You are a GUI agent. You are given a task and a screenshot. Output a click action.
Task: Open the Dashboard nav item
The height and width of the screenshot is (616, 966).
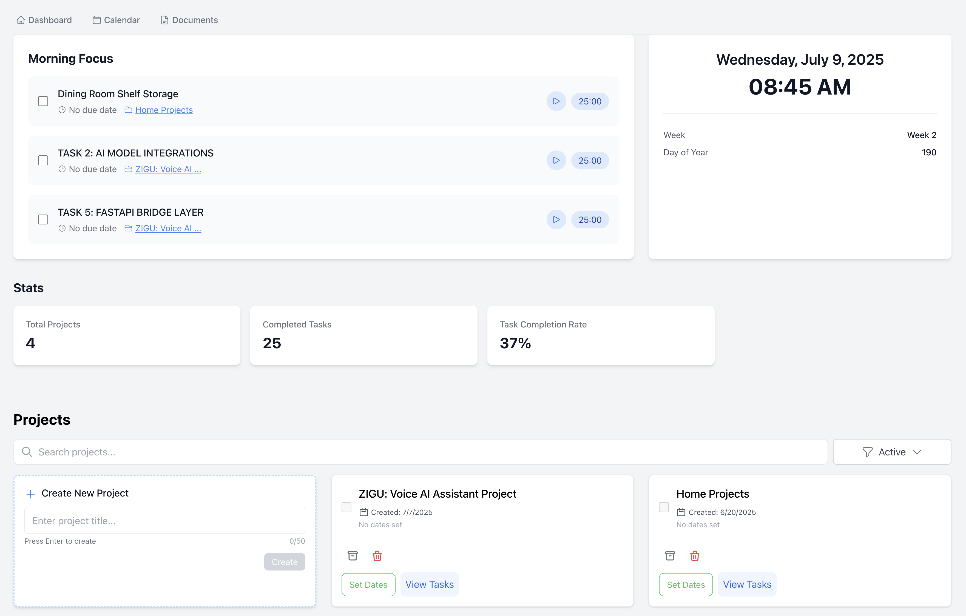[44, 20]
